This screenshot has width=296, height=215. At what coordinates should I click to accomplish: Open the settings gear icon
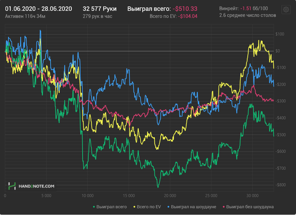tap(286, 9)
